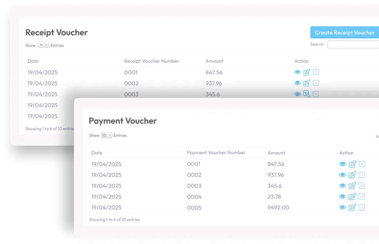Click the Create Receipt Voucher button

tap(344, 32)
